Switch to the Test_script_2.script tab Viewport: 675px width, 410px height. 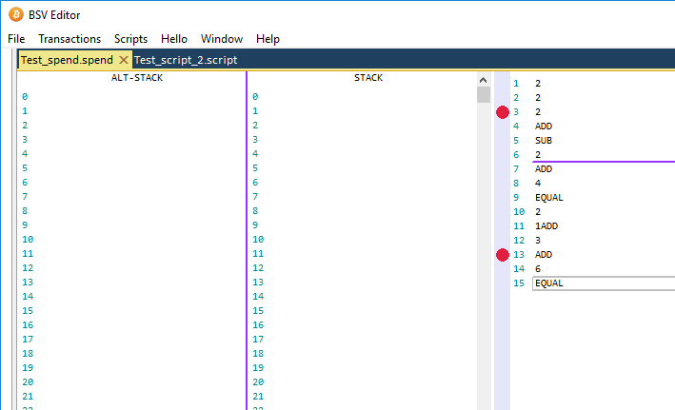point(186,60)
